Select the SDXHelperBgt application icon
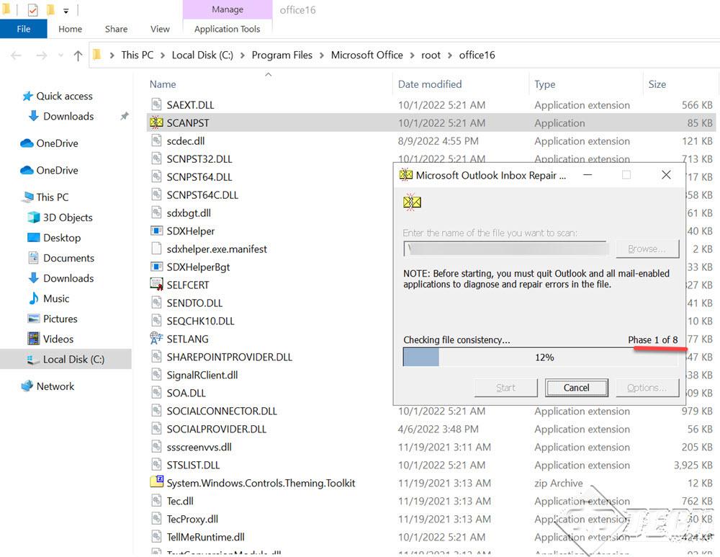This screenshot has height=557, width=720. [x=156, y=267]
